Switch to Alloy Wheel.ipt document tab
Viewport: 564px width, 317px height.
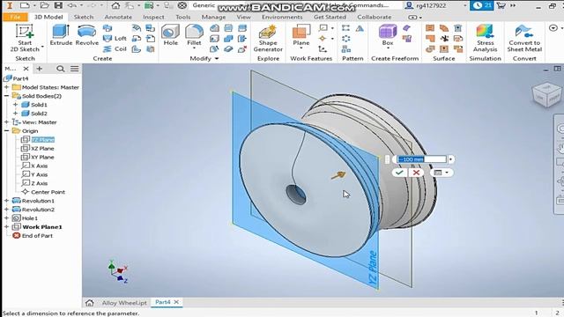click(x=124, y=303)
